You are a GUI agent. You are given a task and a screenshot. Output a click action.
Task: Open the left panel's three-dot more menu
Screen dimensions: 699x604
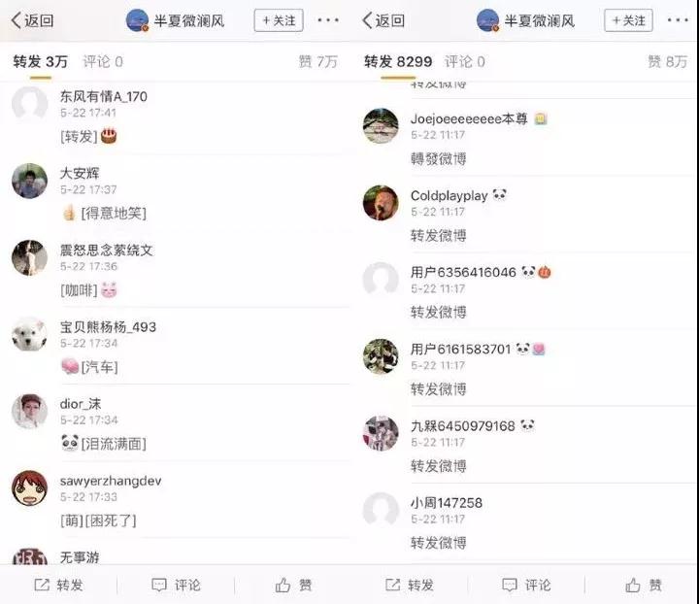coord(328,20)
